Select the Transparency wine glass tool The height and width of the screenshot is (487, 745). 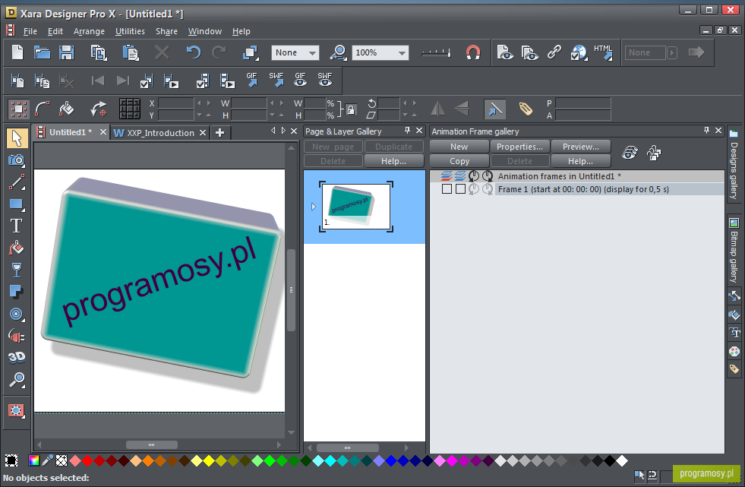tap(17, 270)
